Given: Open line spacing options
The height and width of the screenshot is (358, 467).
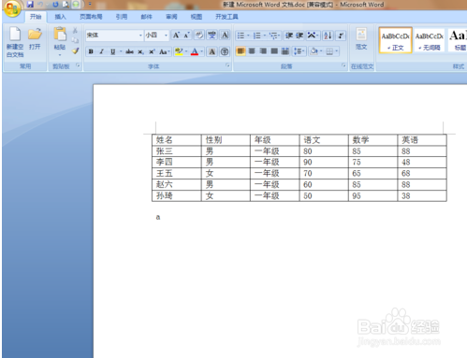Looking at the screenshot, I should 299,51.
